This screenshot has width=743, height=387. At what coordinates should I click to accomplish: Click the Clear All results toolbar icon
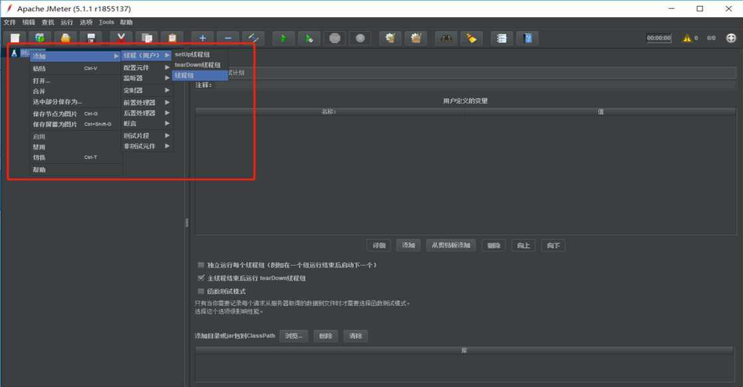click(x=416, y=39)
